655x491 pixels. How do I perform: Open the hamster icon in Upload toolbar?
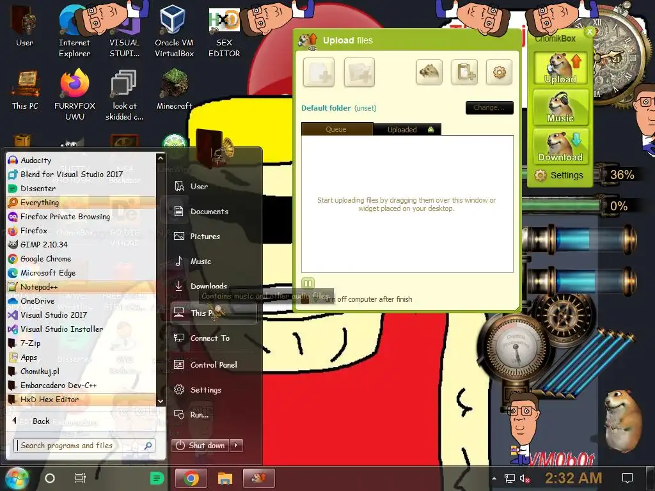pyautogui.click(x=429, y=72)
